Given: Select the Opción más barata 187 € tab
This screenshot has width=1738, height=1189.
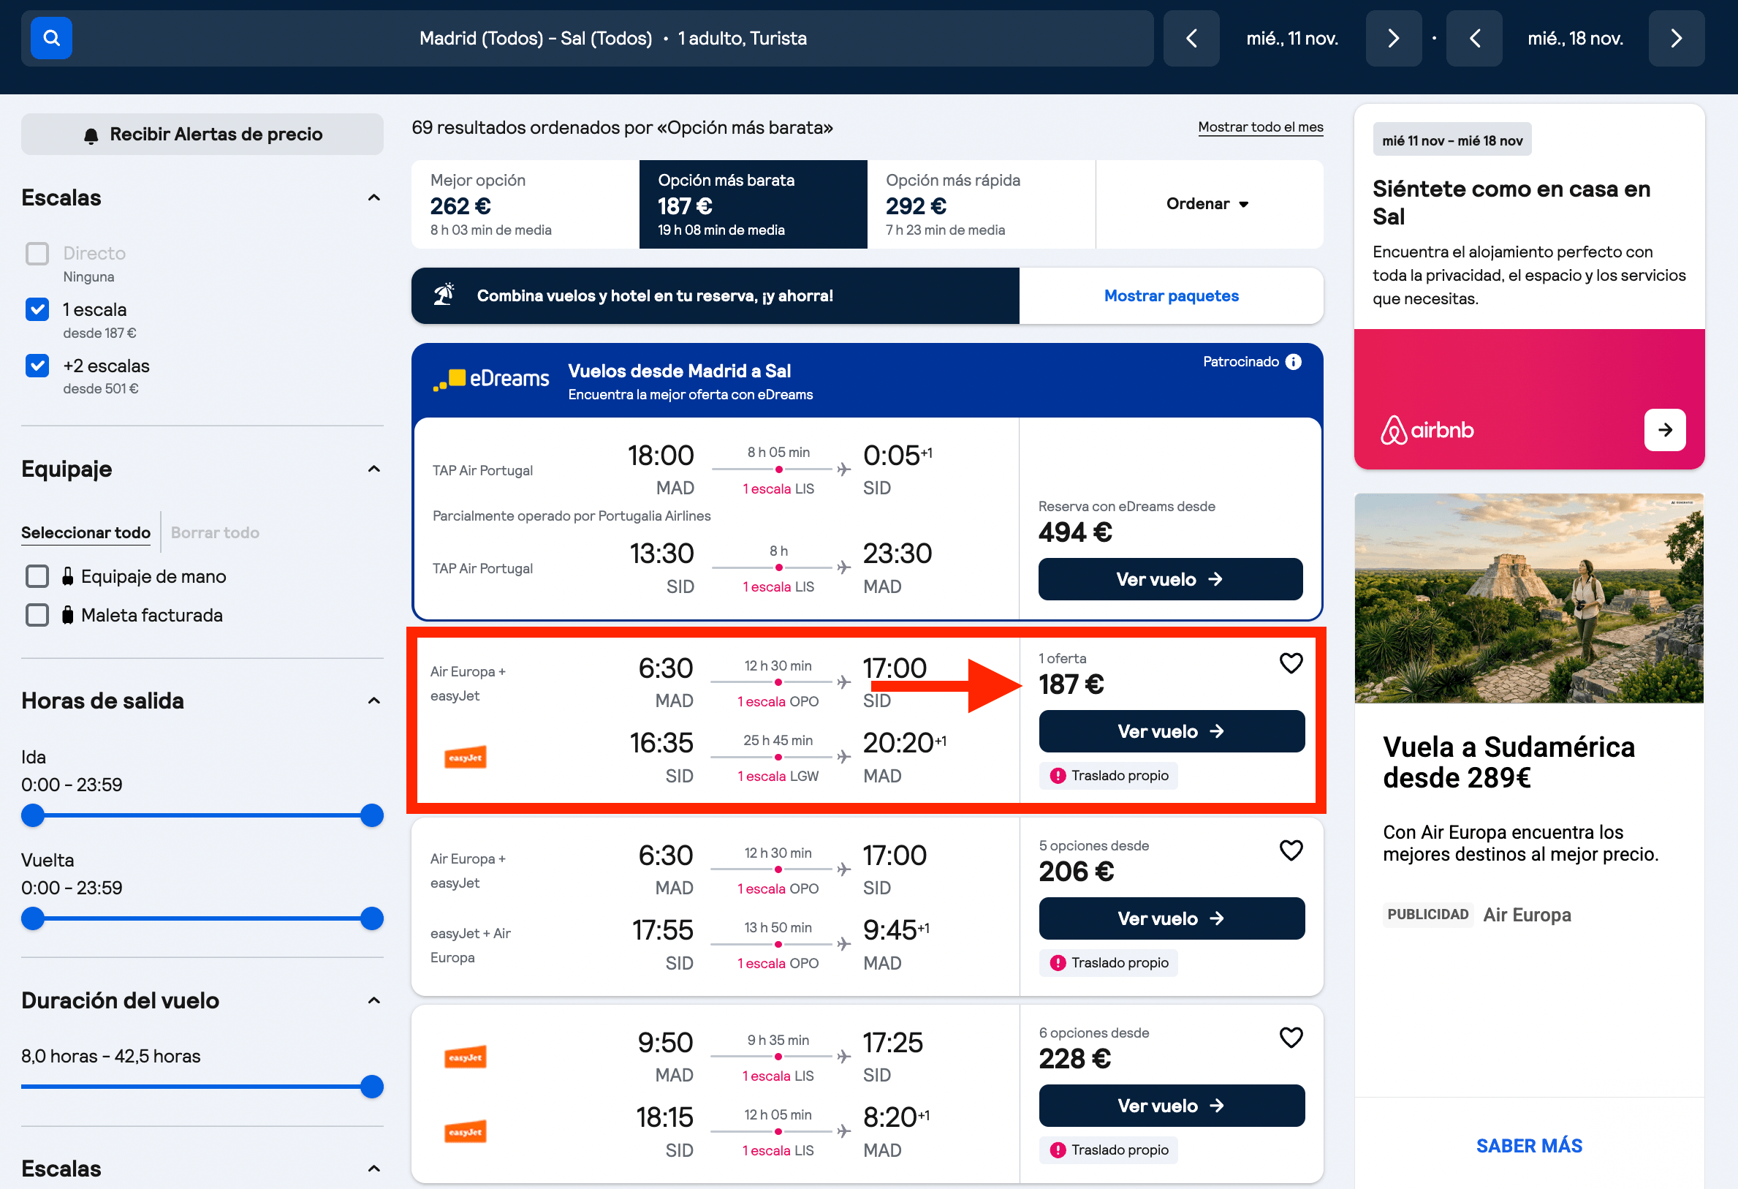Looking at the screenshot, I should (753, 203).
